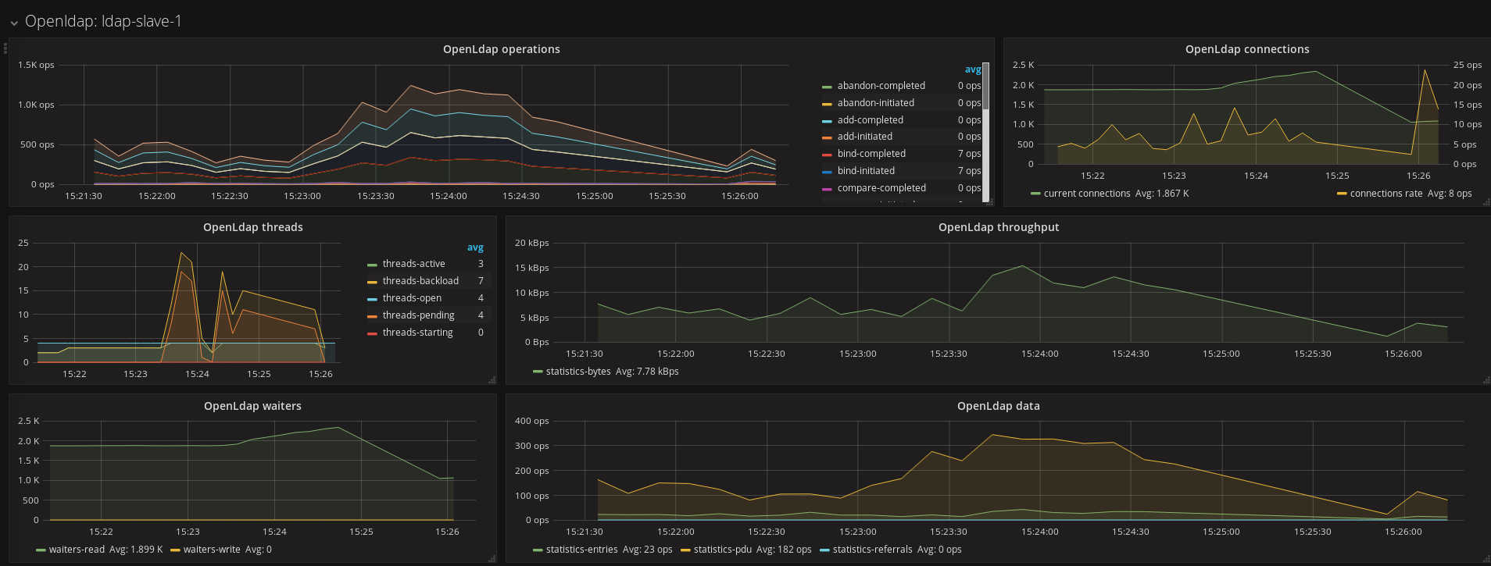The width and height of the screenshot is (1491, 566).
Task: Toggle waiters-write series in waiters legend
Action: (x=212, y=550)
